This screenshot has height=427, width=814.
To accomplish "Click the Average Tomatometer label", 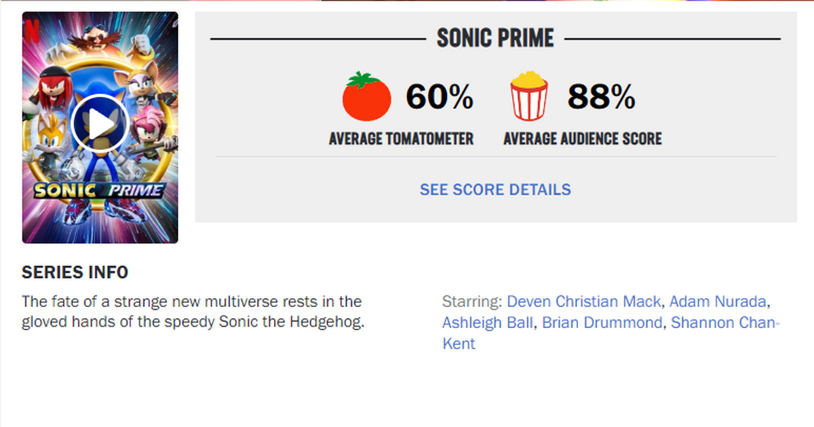I will pyautogui.click(x=401, y=138).
